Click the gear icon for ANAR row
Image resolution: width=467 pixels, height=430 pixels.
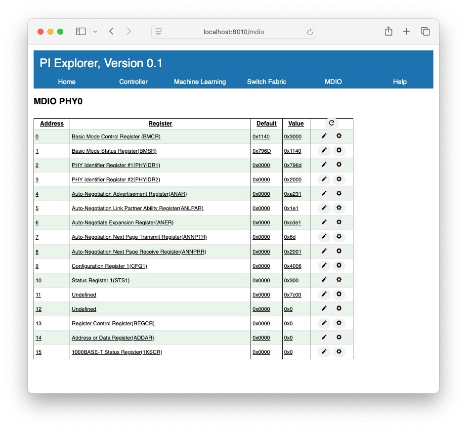click(339, 193)
